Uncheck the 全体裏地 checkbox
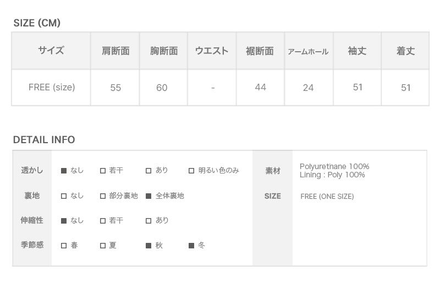The width and height of the screenshot is (440, 293). (x=148, y=196)
